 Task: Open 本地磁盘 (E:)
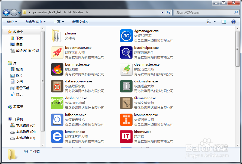point(26,138)
